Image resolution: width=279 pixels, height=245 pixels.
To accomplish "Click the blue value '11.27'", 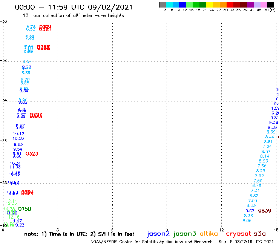I will (x=16, y=221).
